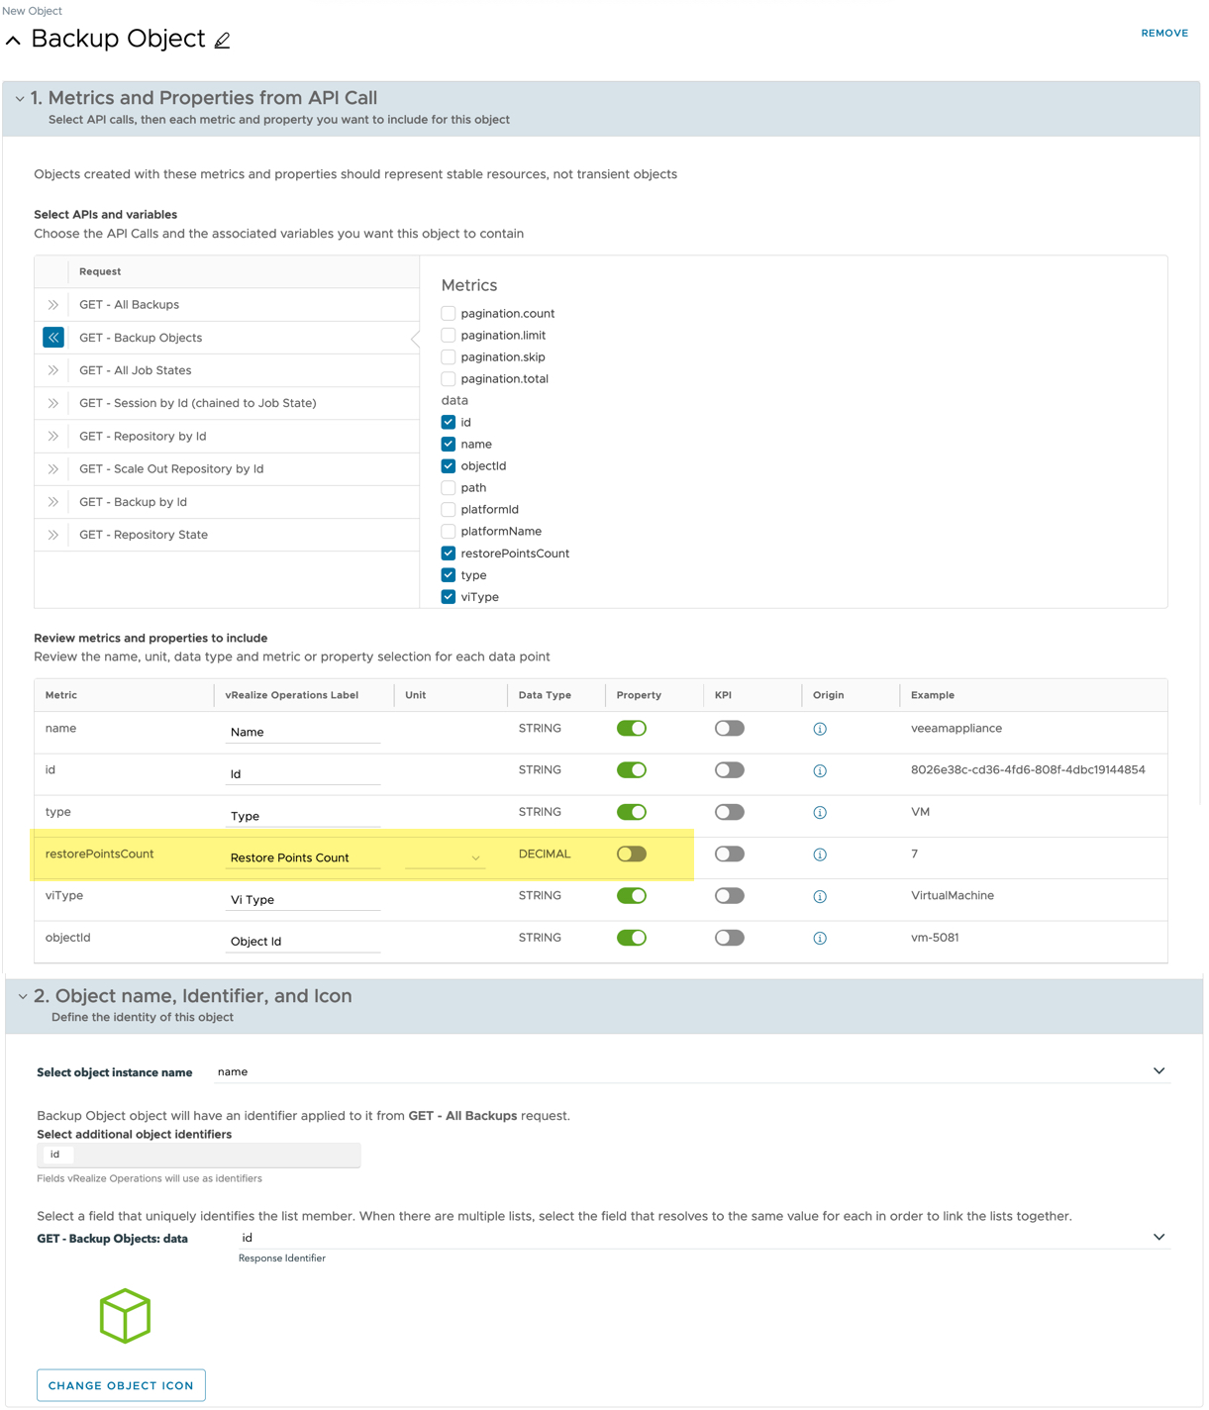This screenshot has height=1410, width=1209.
Task: Collapse the GET - Backup Objects arrow icon
Action: click(53, 338)
